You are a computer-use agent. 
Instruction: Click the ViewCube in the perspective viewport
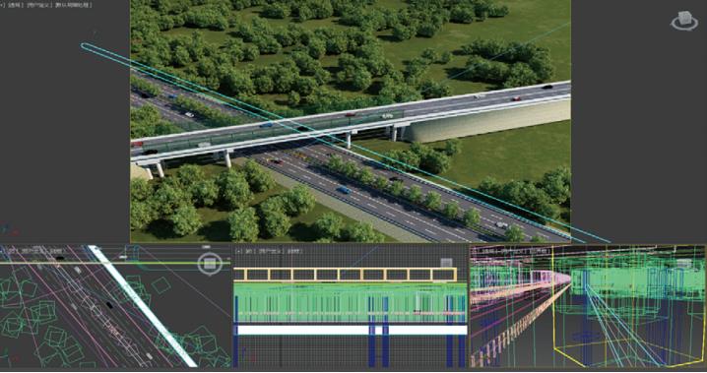tap(684, 21)
